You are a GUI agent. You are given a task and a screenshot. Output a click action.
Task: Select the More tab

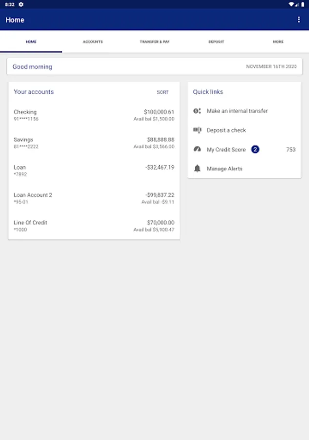coord(278,42)
